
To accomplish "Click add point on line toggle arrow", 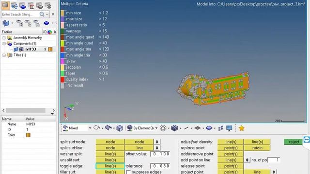I will coord(247,160).
